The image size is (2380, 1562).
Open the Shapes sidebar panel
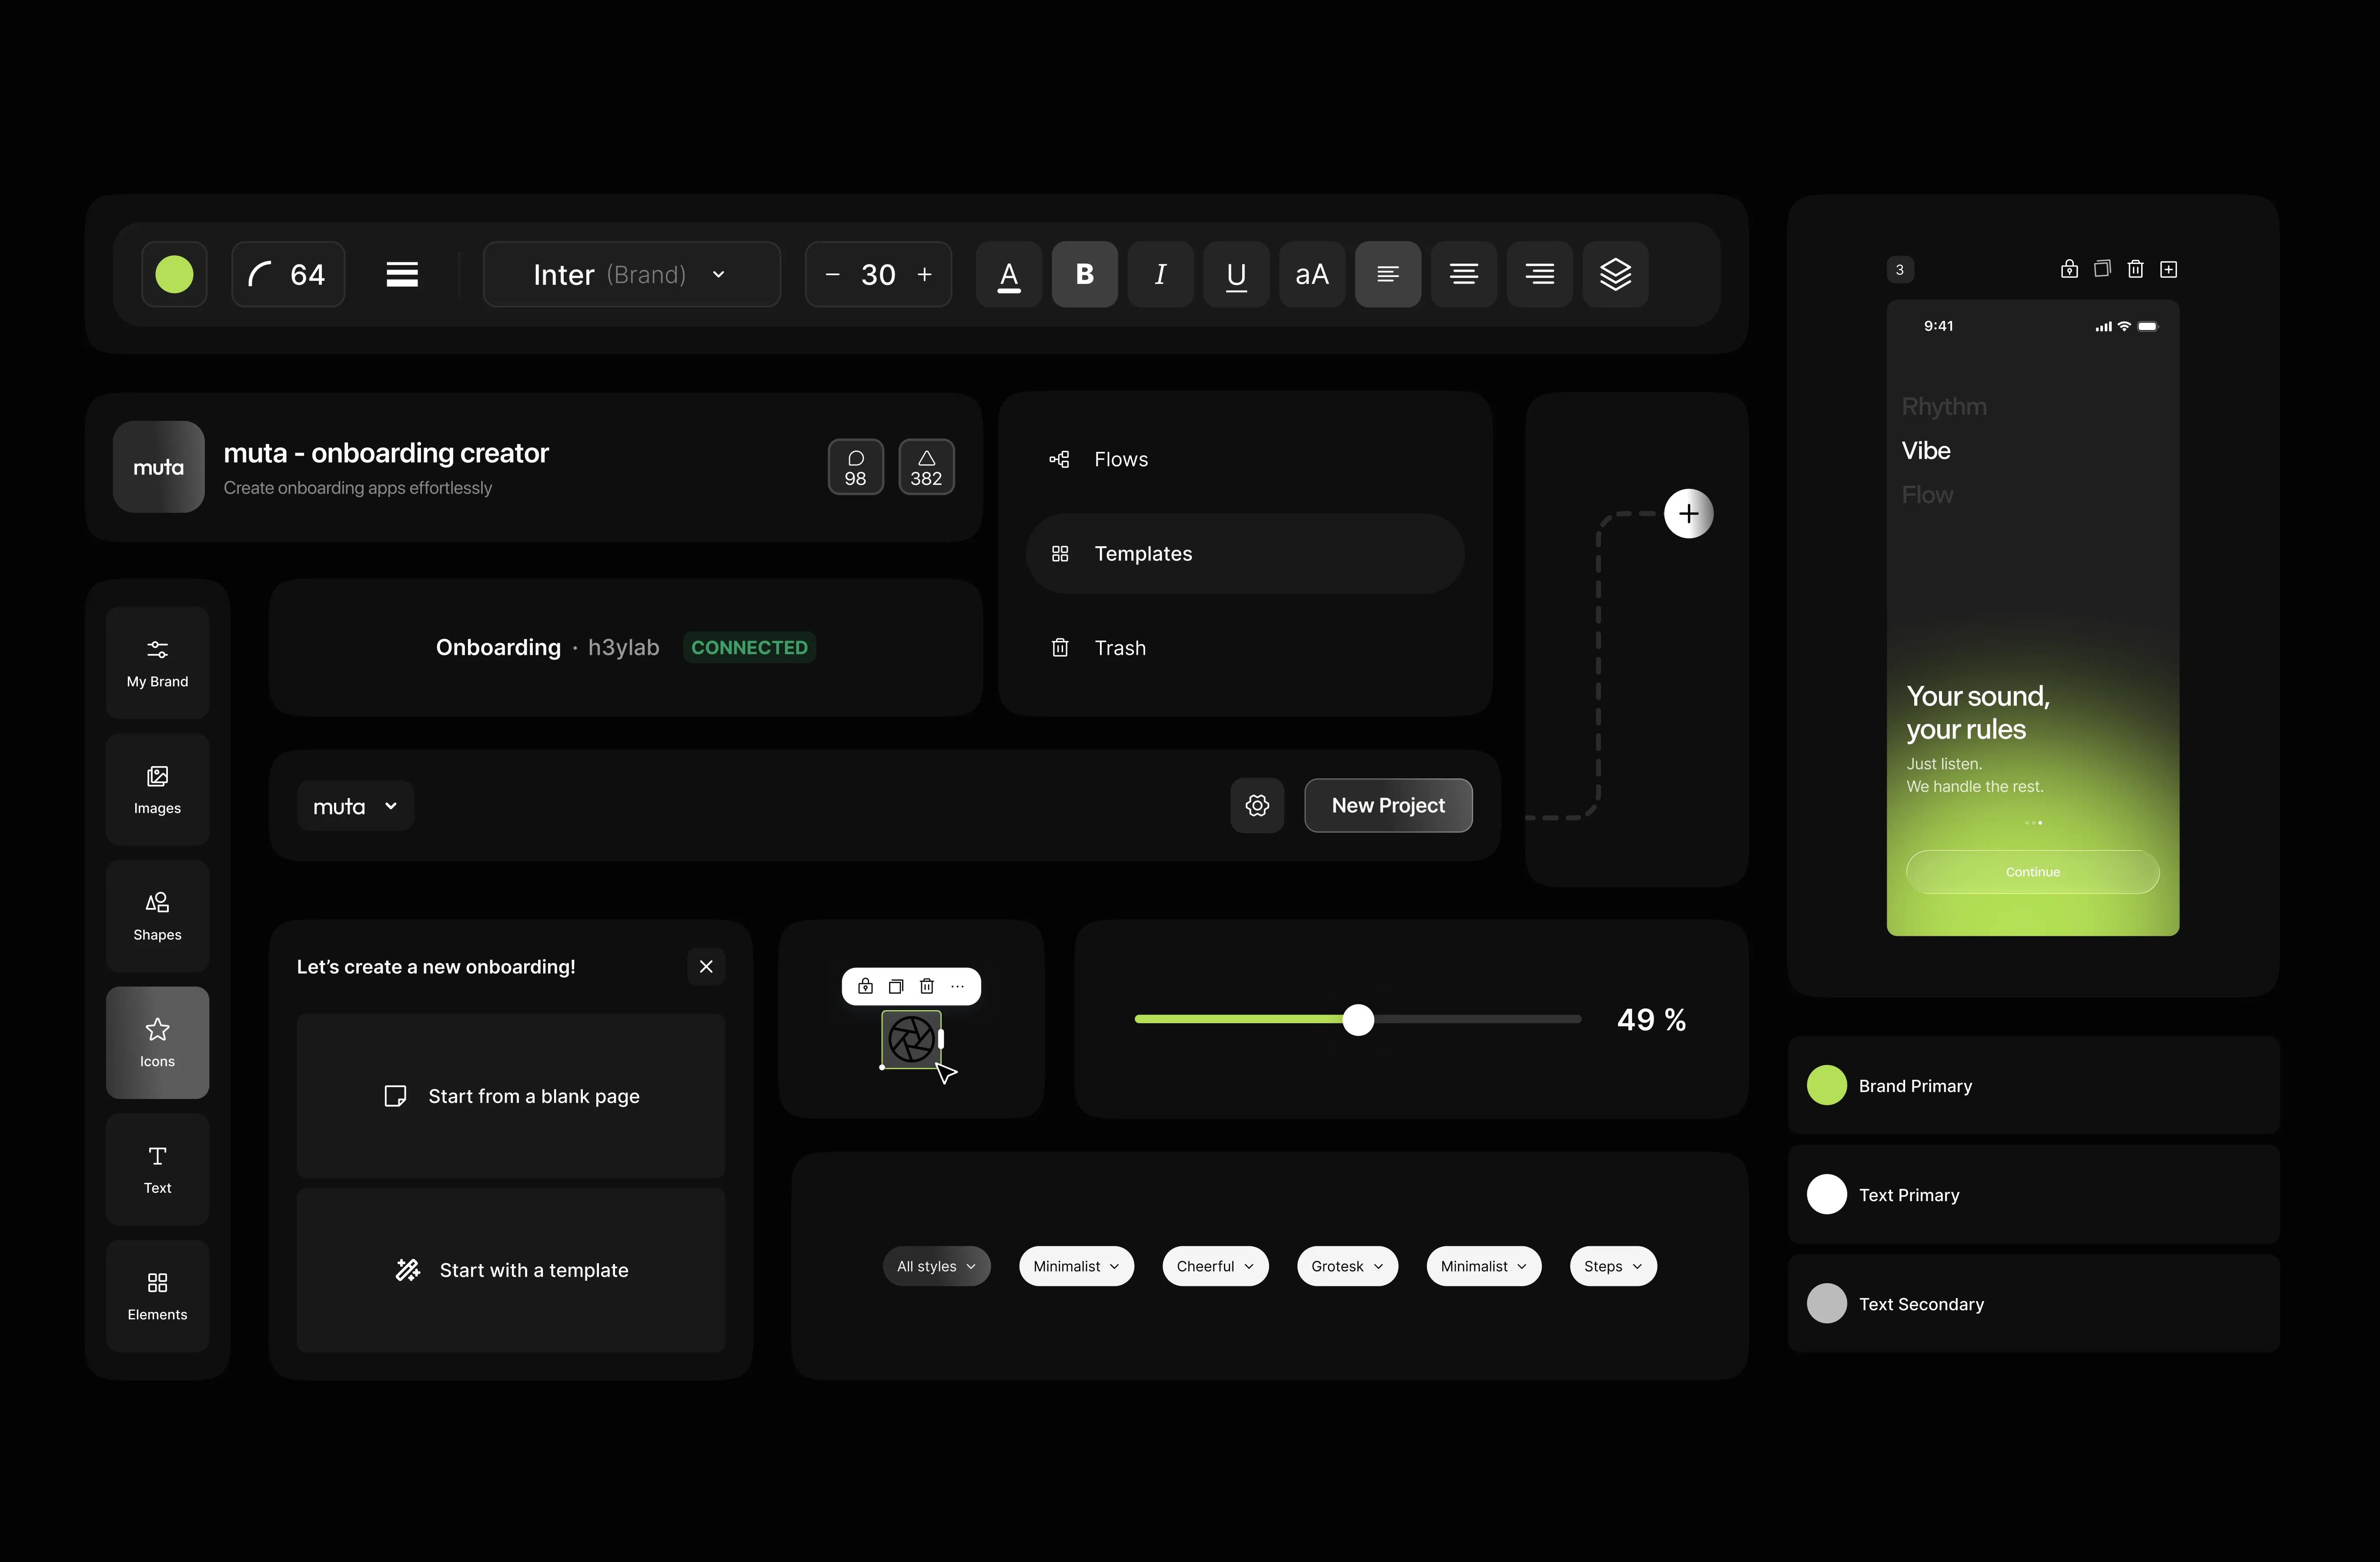pos(157,915)
